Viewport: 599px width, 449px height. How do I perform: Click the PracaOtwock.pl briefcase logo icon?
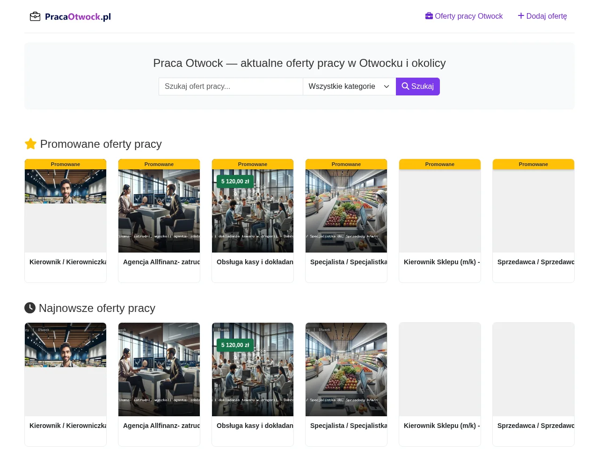[35, 17]
